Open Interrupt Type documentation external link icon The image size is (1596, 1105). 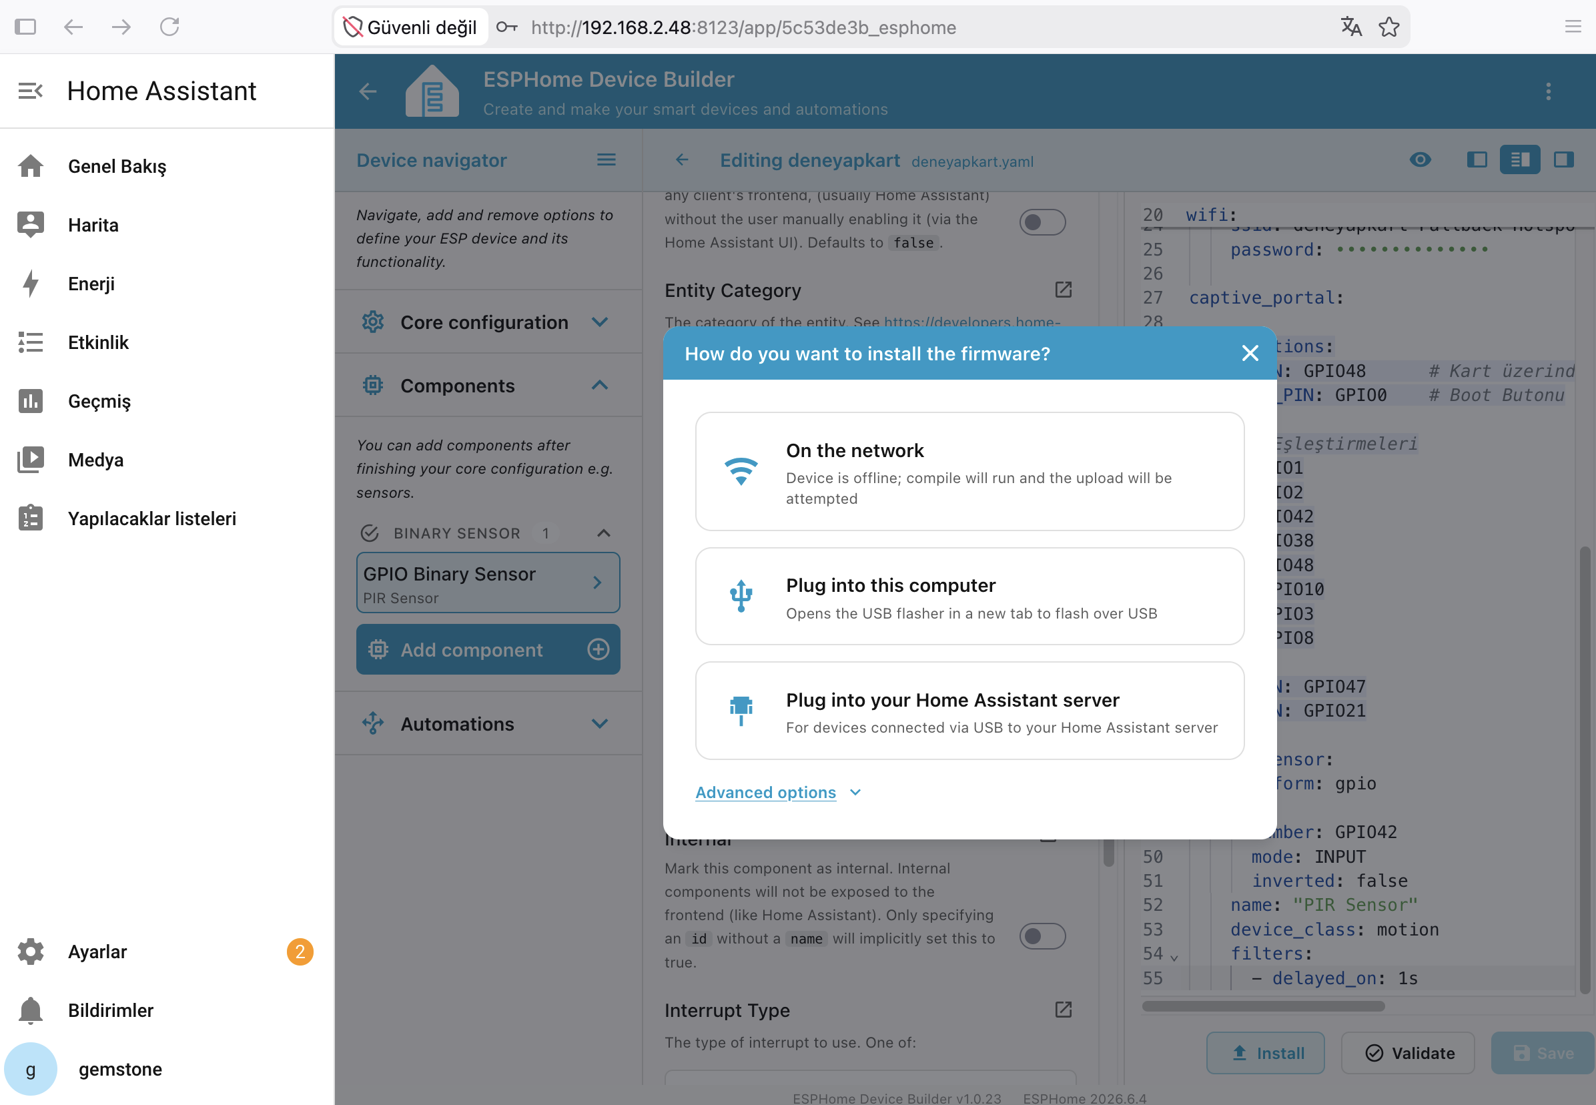1063,1010
